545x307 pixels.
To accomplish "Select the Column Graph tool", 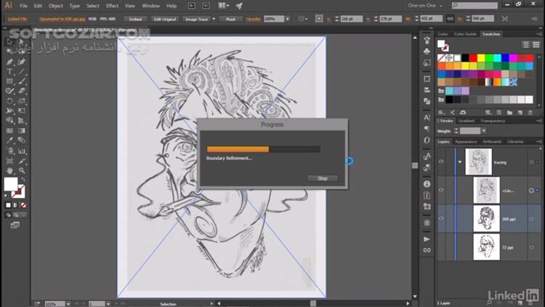I will tap(22, 151).
